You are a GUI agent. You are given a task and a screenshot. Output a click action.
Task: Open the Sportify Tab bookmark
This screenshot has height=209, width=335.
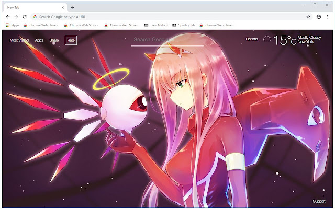[x=184, y=25]
